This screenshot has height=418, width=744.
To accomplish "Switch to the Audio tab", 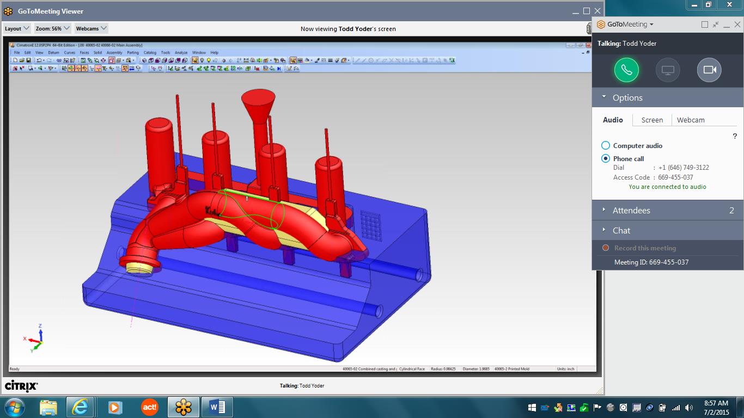I will [613, 120].
